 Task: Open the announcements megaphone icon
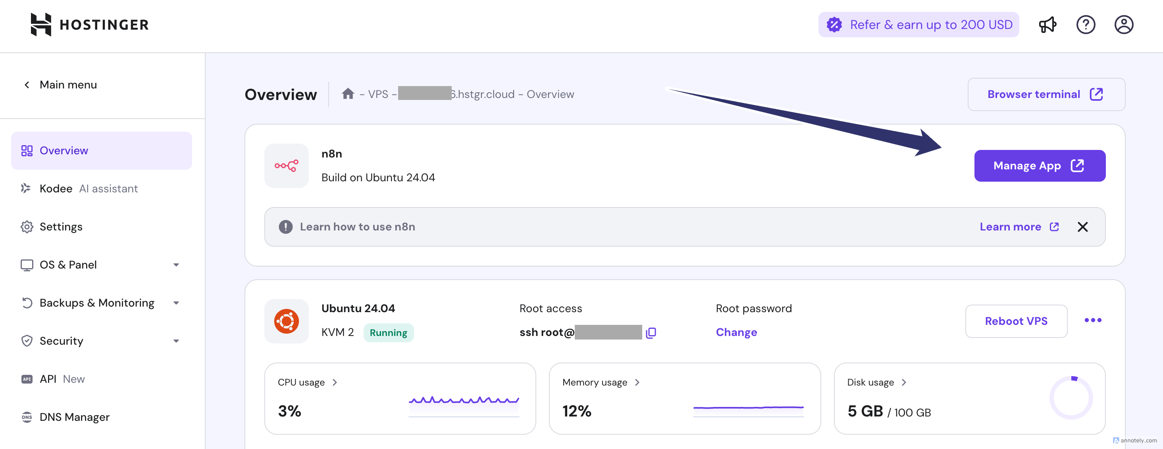click(x=1047, y=24)
